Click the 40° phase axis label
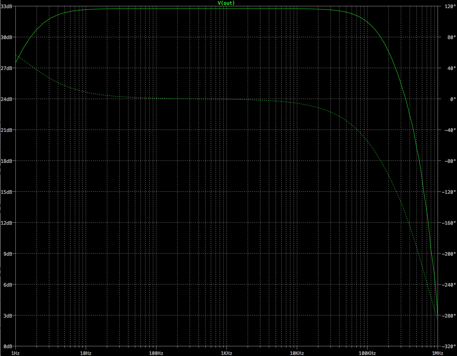The height and width of the screenshot is (356, 457). [x=452, y=68]
